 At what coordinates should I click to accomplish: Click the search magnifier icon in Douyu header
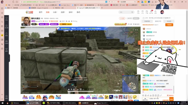coord(132,12)
